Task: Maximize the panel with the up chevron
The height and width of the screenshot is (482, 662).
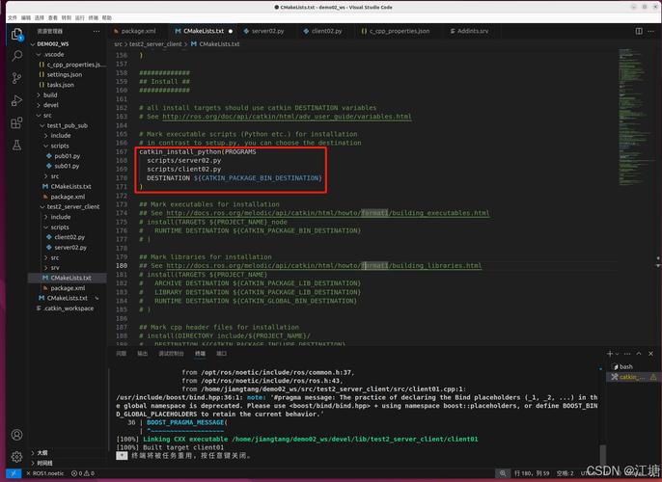Action: [x=639, y=354]
